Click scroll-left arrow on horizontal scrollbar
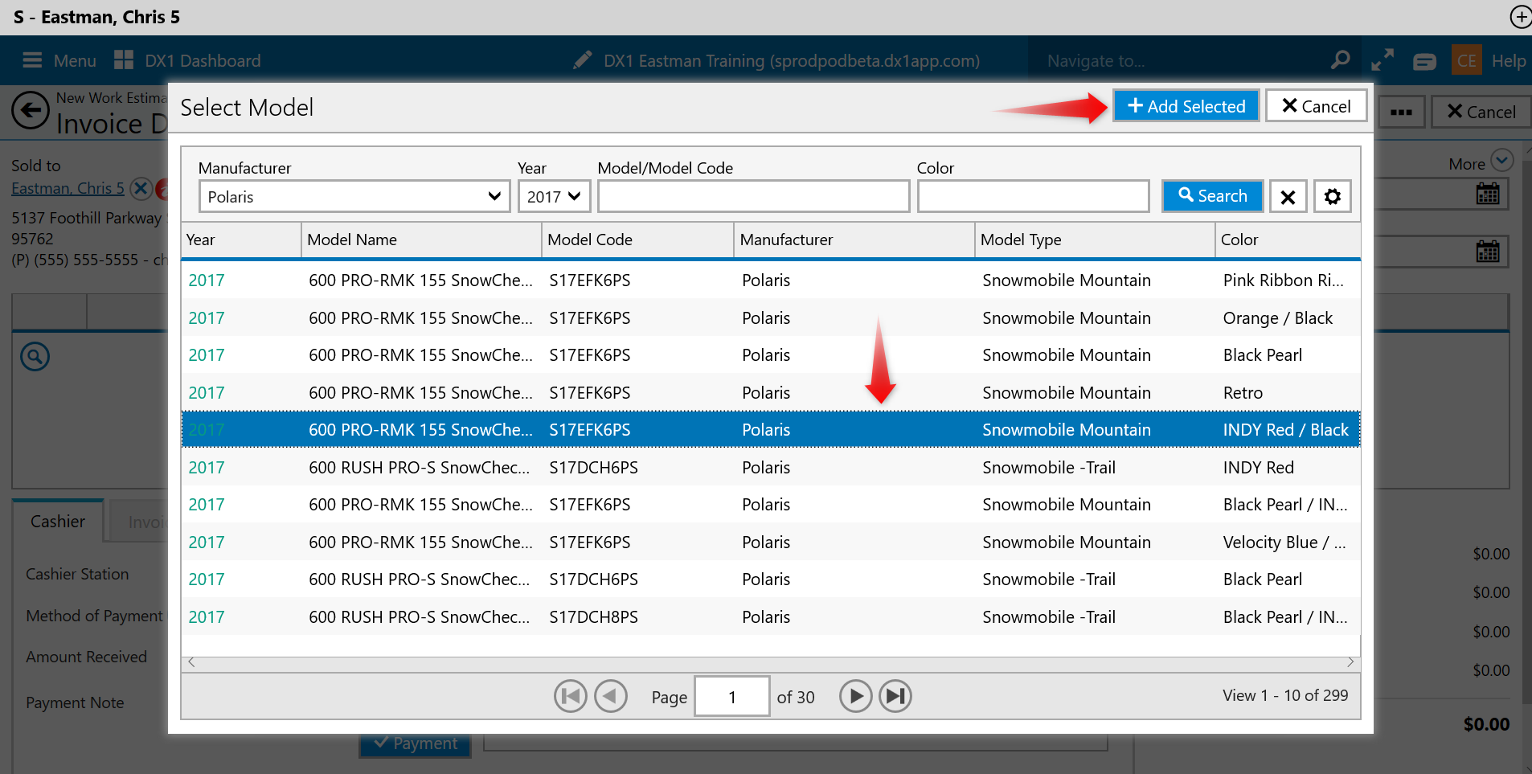 tap(191, 662)
